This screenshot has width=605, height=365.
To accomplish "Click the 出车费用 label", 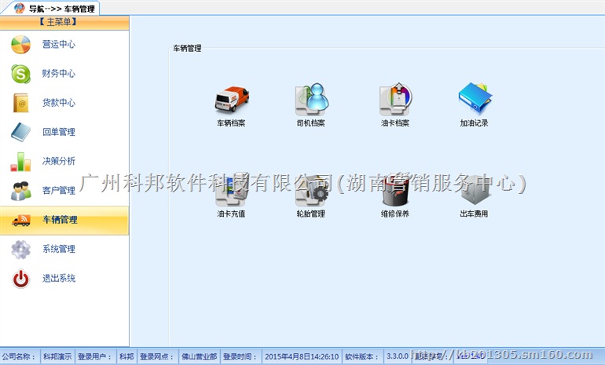I will (x=475, y=214).
